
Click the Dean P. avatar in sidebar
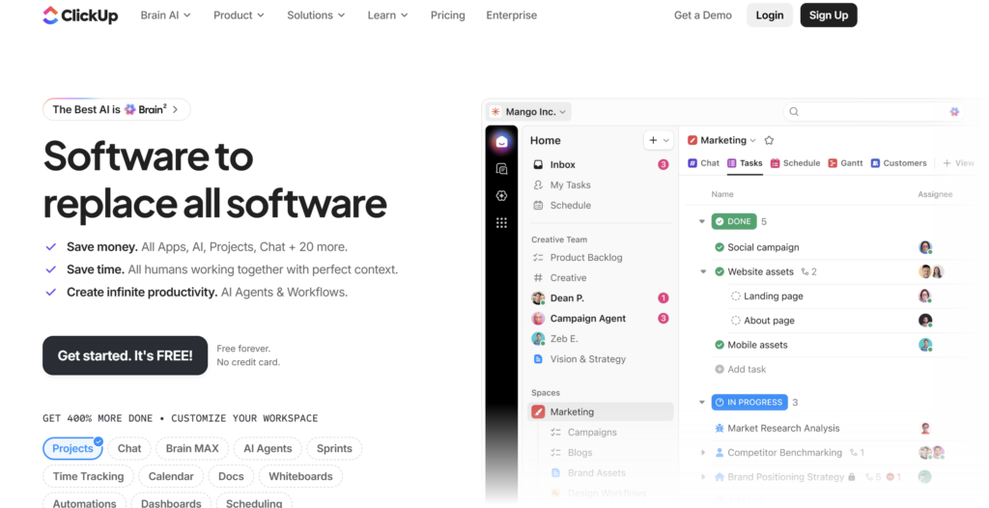[x=538, y=297]
